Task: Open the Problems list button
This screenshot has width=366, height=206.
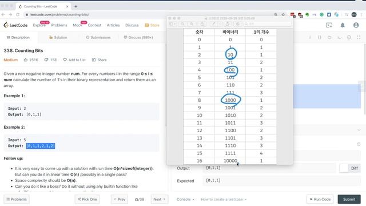Action: pyautogui.click(x=17, y=199)
